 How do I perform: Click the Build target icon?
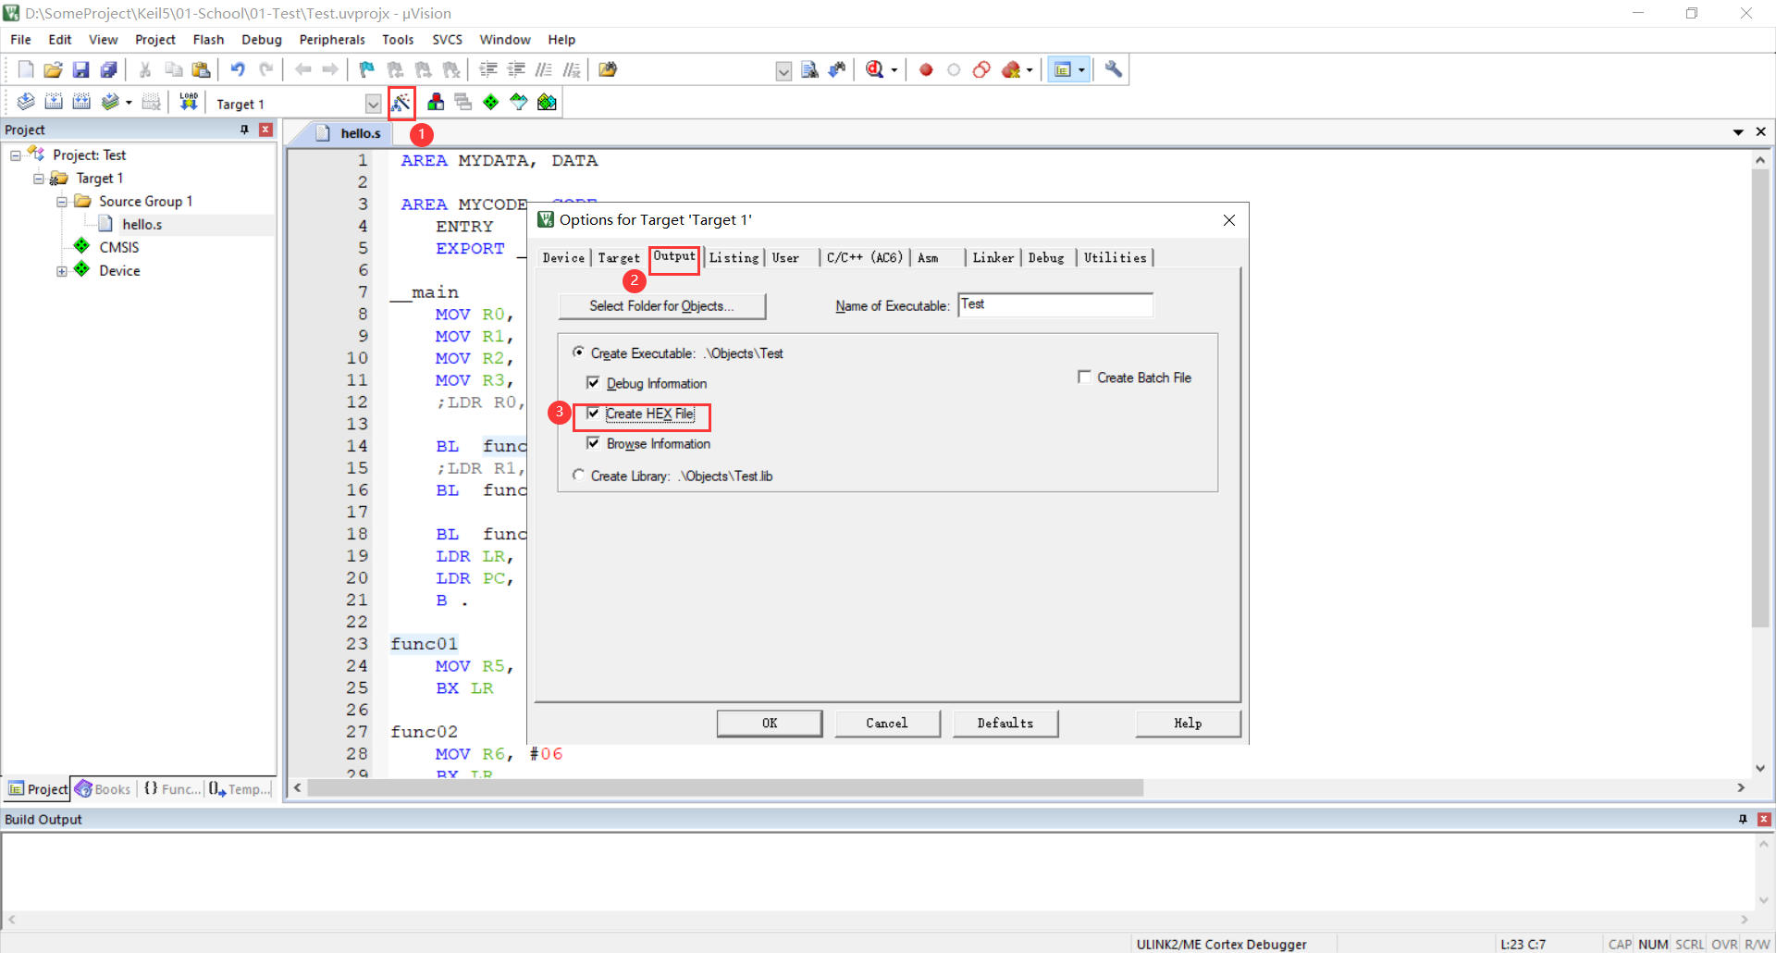coord(54,102)
